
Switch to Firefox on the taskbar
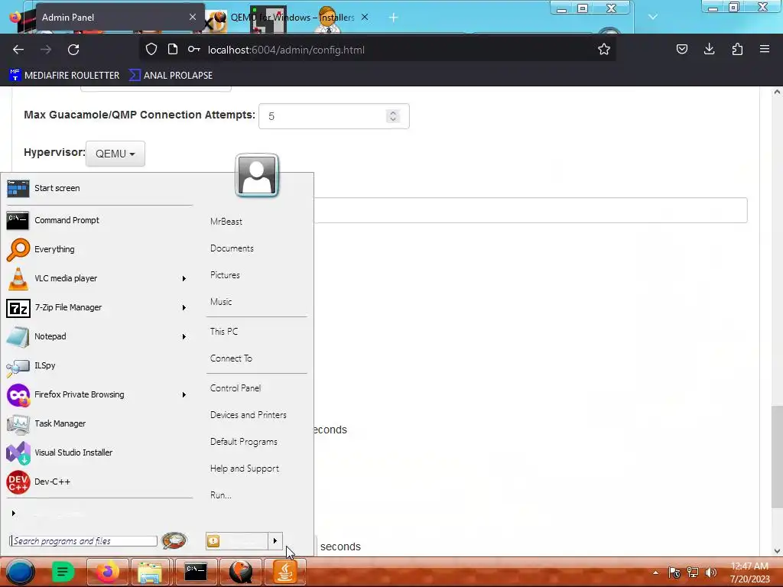[x=107, y=572]
